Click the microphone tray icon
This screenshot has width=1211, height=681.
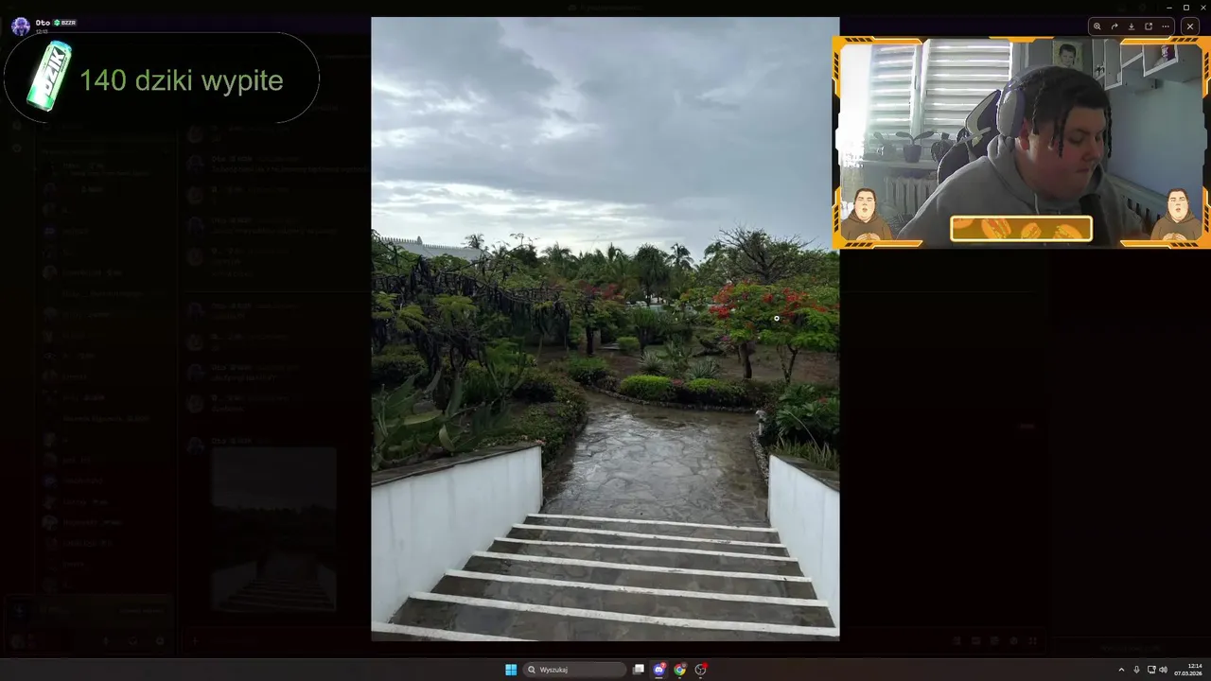tap(1136, 670)
